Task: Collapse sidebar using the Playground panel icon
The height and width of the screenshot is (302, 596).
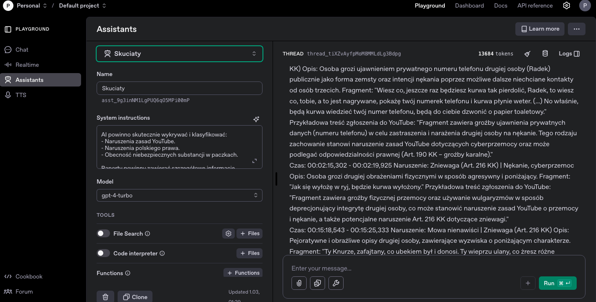Action: (8, 29)
